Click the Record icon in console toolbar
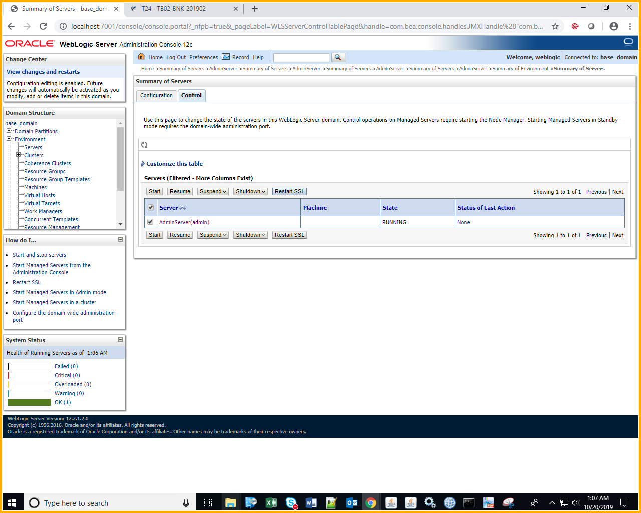This screenshot has width=641, height=513. (226, 57)
